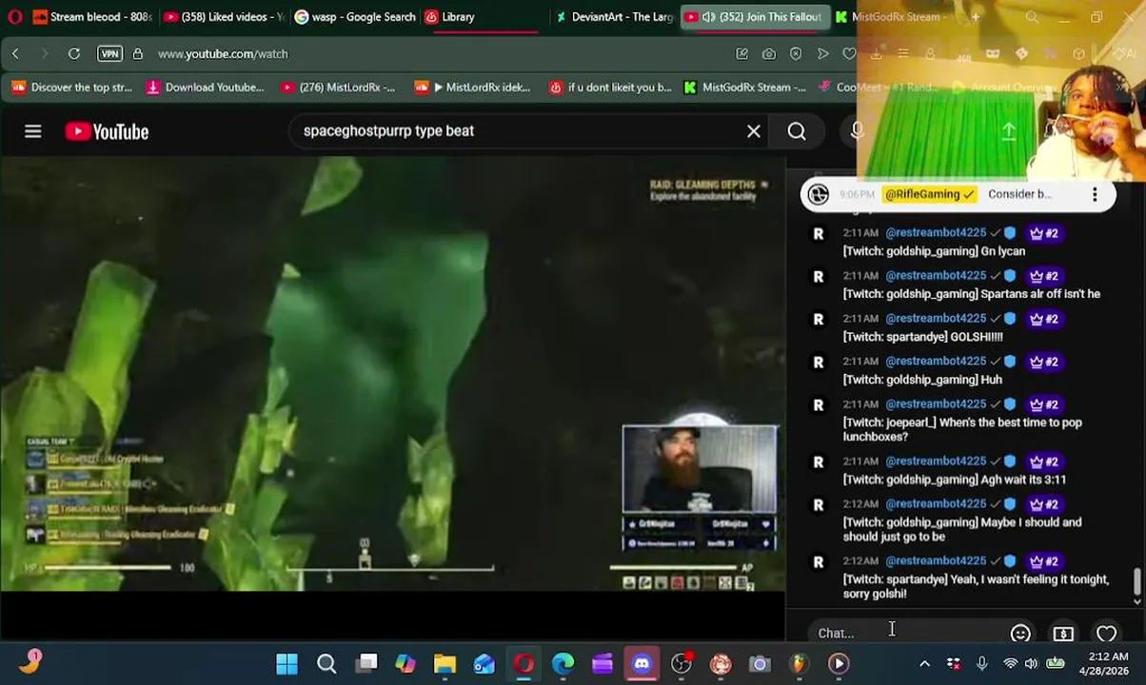This screenshot has height=685, width=1146.
Task: Open Task View on the taskbar
Action: click(x=366, y=664)
